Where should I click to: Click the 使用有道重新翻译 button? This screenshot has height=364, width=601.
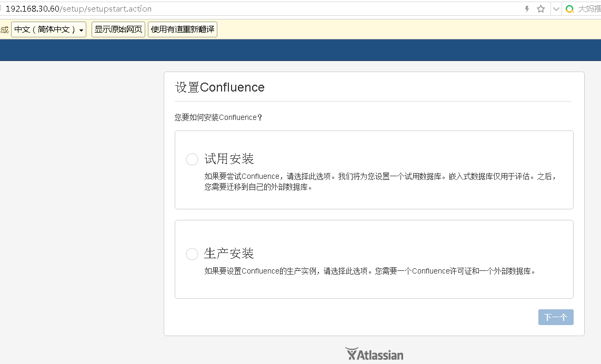(x=183, y=29)
